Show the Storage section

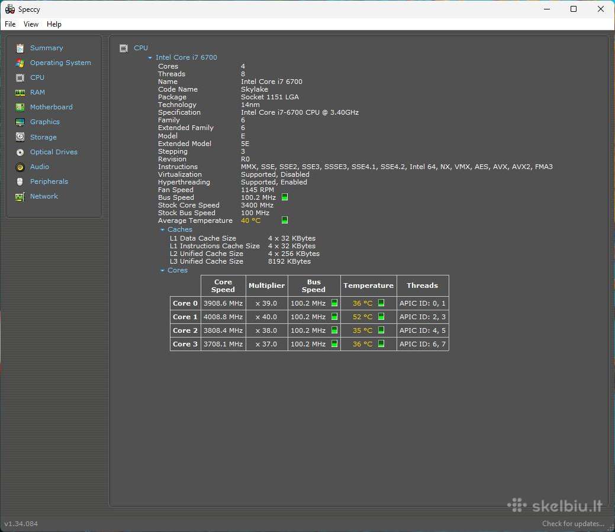[44, 137]
